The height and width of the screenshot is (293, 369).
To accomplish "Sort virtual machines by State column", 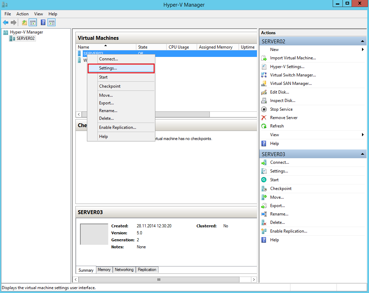I will pyautogui.click(x=151, y=47).
